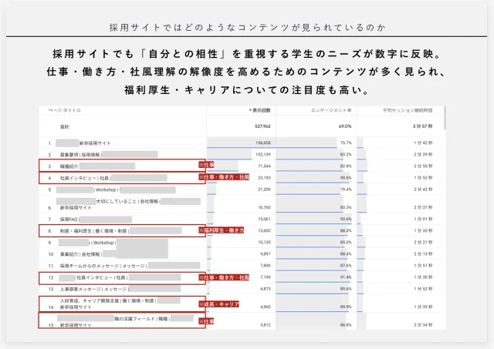Select the 採用FAQ row title
Screen dimensions: 494x349
pyautogui.click(x=69, y=220)
